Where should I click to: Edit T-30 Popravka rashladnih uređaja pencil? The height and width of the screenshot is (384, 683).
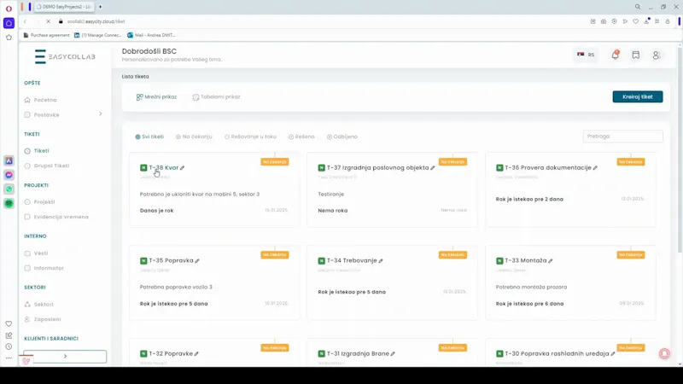[613, 354]
